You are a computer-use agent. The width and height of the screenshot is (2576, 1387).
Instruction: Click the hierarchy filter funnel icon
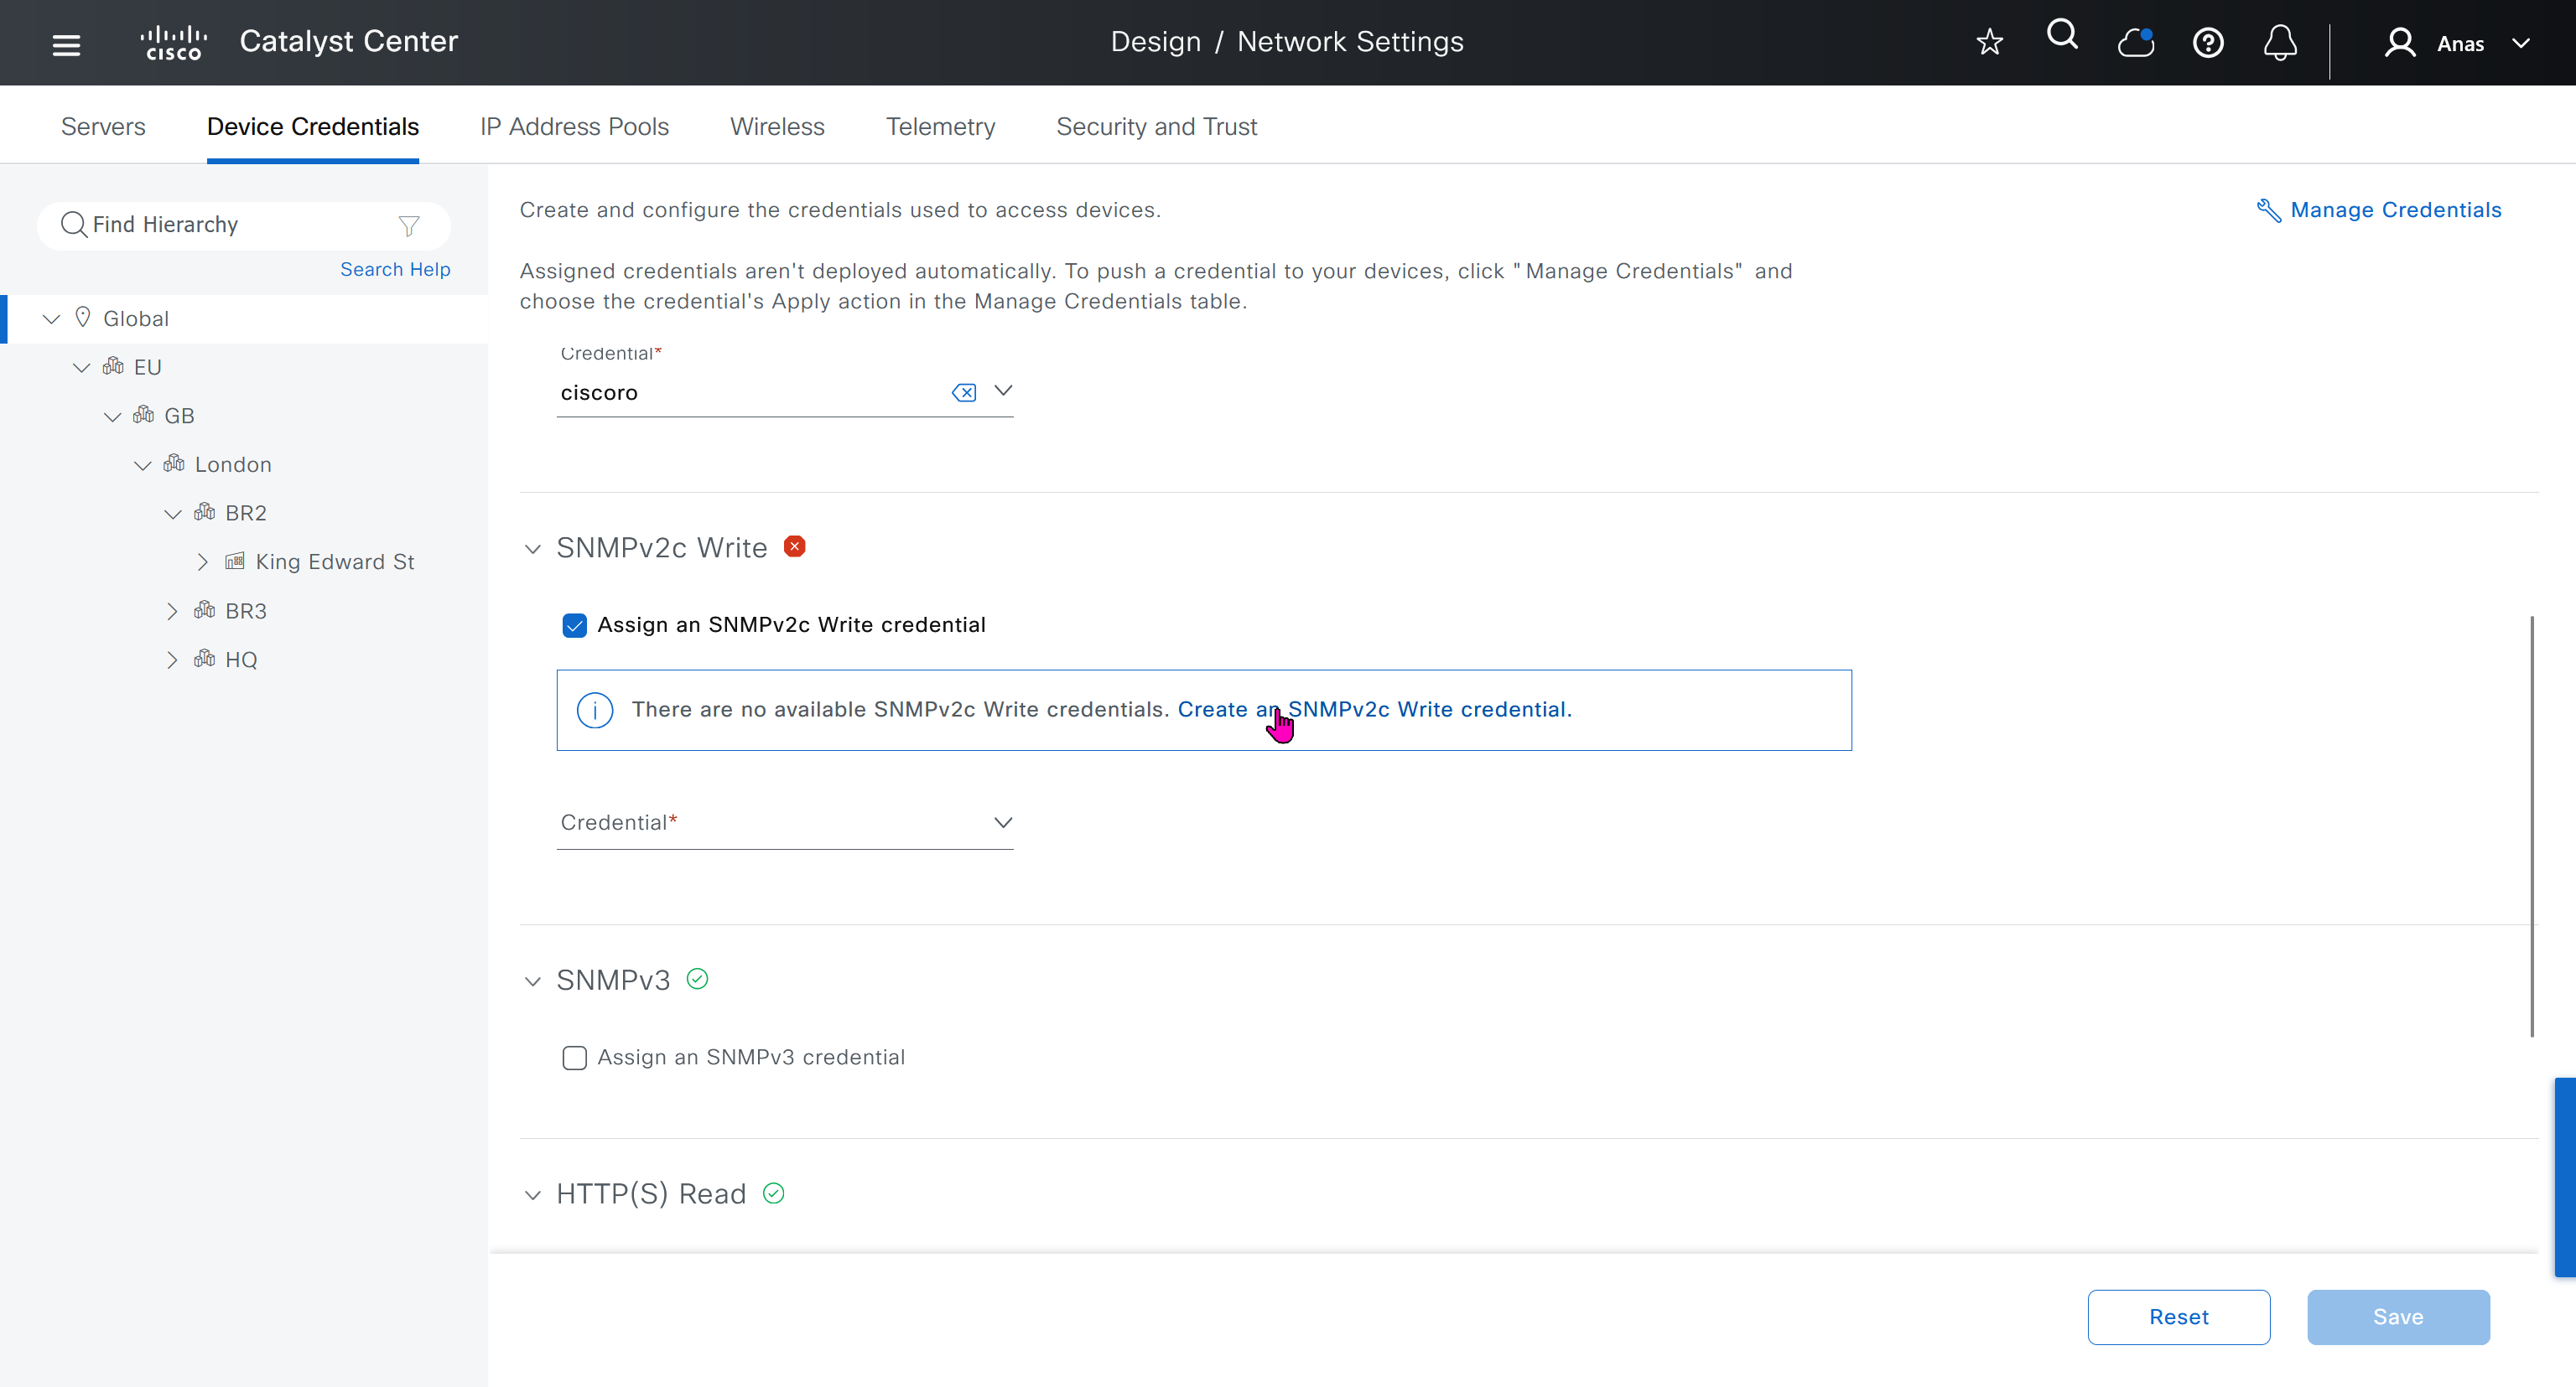click(x=409, y=225)
